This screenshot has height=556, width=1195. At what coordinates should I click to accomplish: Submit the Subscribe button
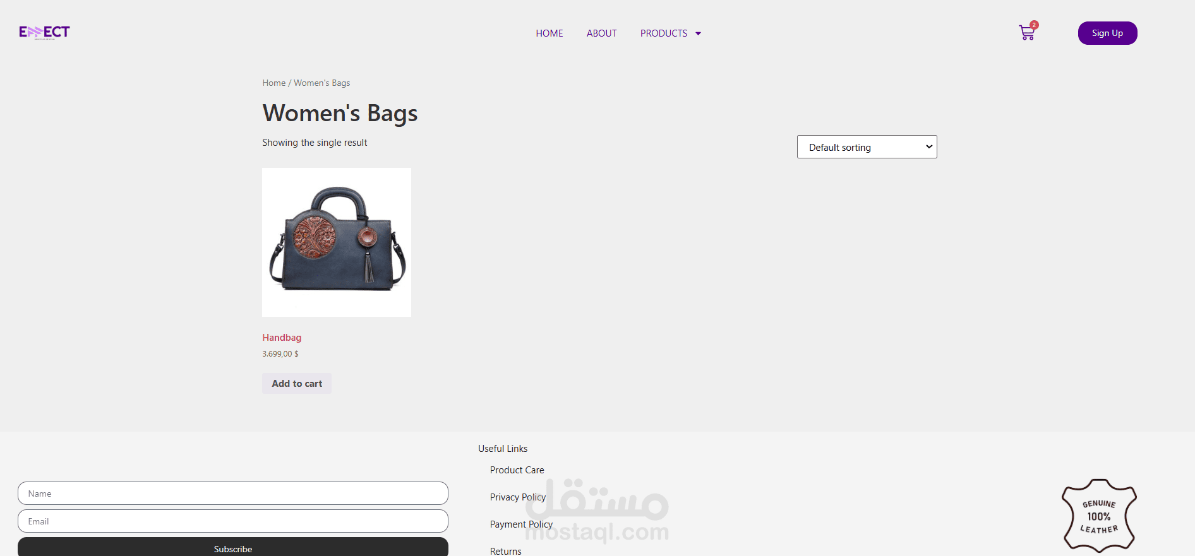point(233,548)
